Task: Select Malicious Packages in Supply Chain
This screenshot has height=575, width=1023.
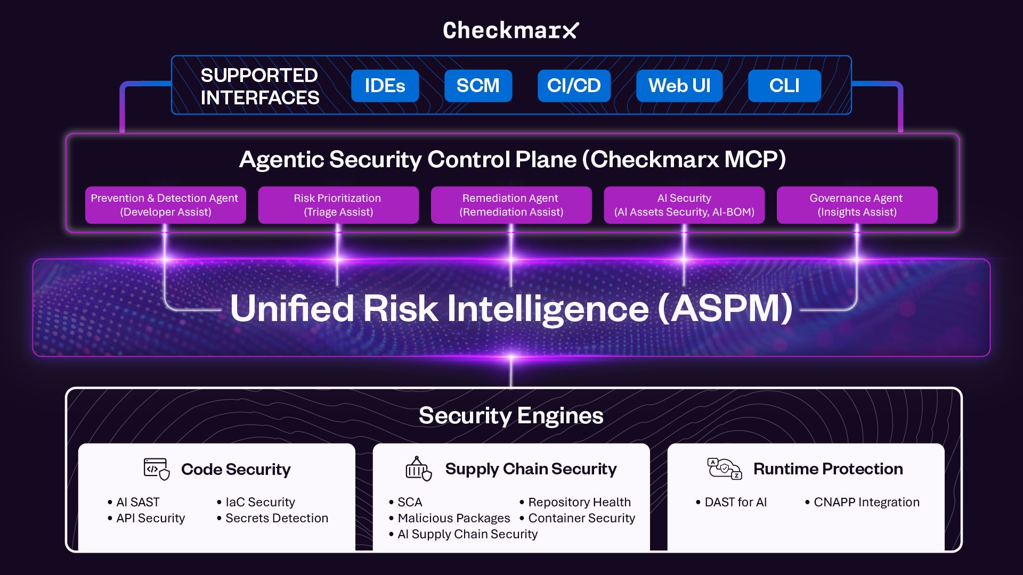Action: tap(453, 518)
